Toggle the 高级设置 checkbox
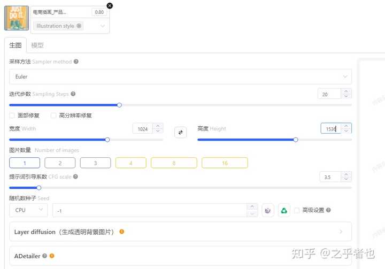 (x=297, y=210)
